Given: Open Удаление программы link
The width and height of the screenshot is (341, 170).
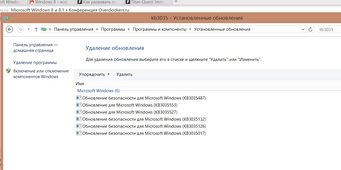Looking at the screenshot, I should pos(35,63).
